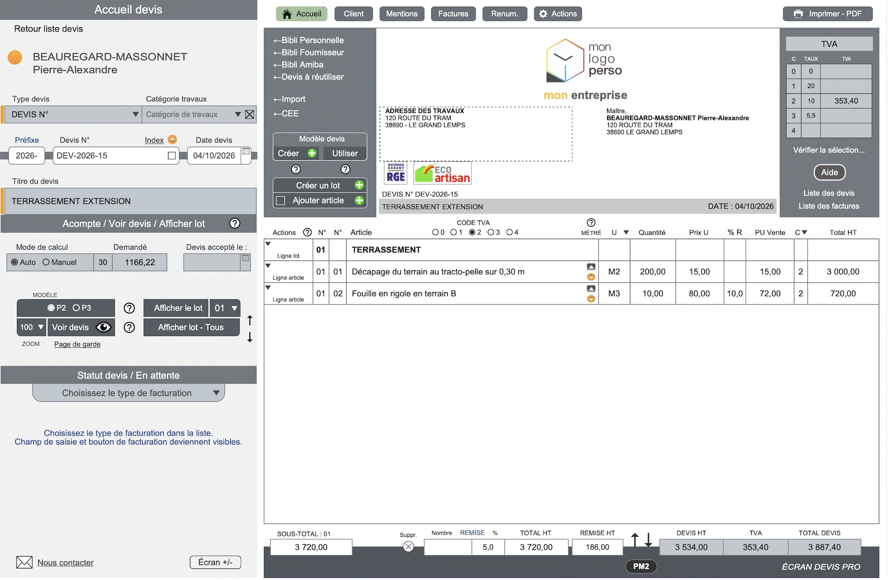Click Retour liste devis
This screenshot has height=580, width=889.
tap(48, 29)
